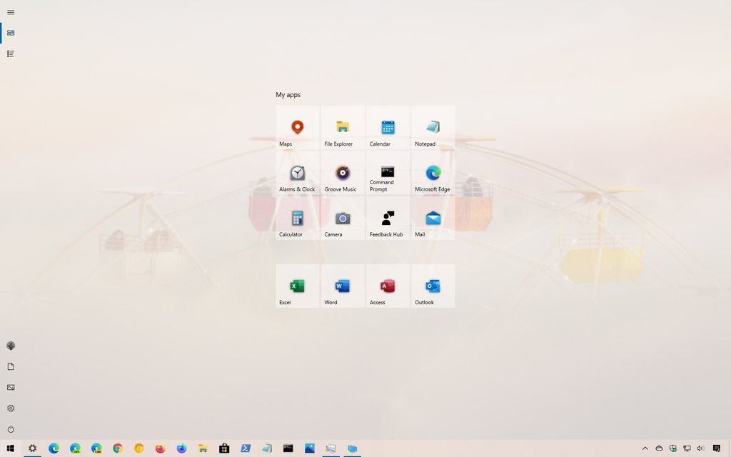Open Alarms & Clock
The image size is (731, 457).
coord(297,173)
